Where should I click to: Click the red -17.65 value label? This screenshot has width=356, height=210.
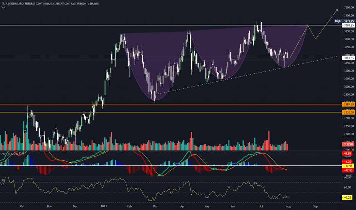click(348, 170)
